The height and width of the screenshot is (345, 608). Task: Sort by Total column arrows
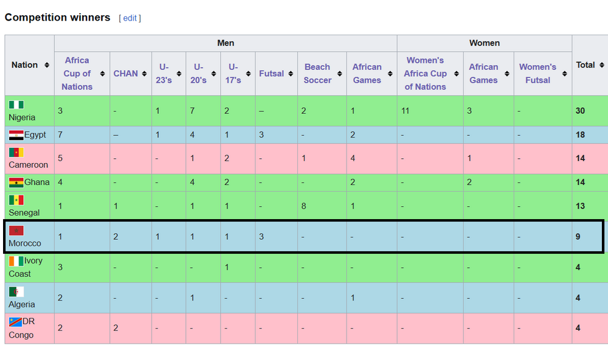click(602, 65)
